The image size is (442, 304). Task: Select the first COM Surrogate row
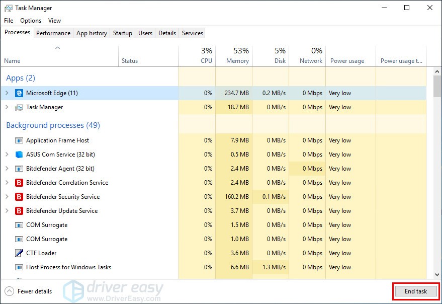click(x=47, y=225)
